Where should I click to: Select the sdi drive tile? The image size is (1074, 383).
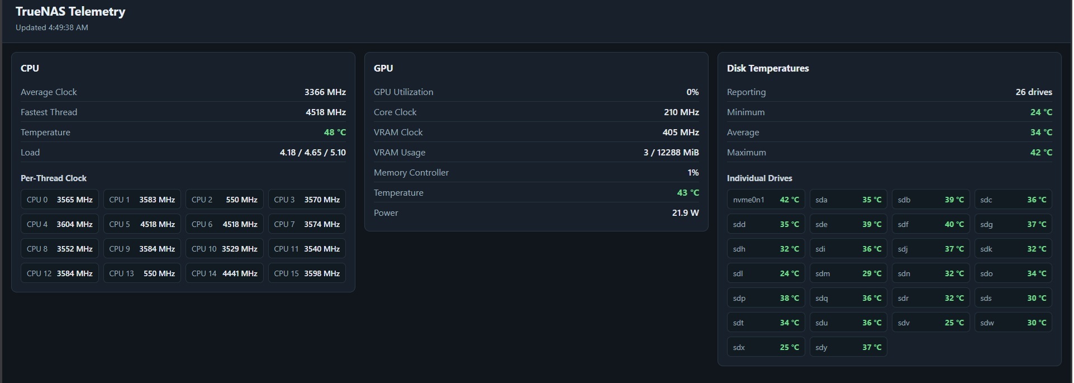tap(848, 249)
